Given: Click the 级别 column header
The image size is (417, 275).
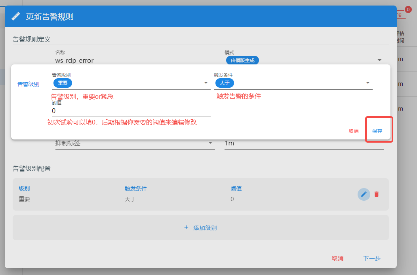Looking at the screenshot, I should point(24,188).
